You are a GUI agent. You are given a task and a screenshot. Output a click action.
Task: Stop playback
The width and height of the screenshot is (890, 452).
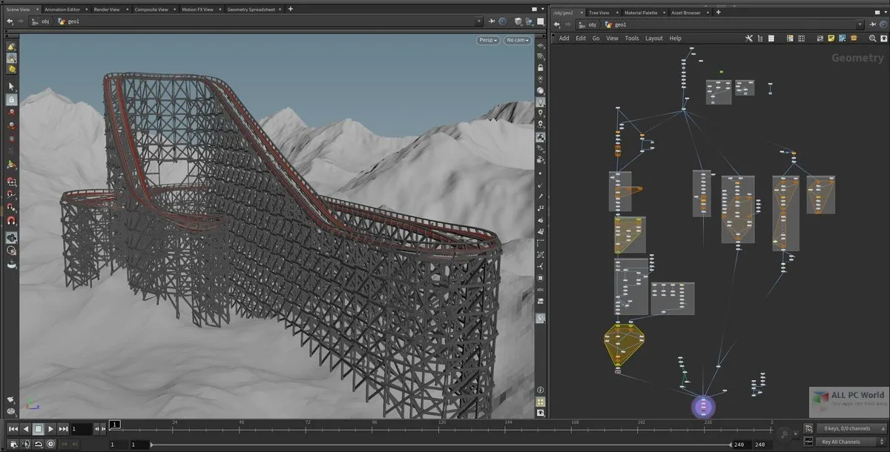(38, 428)
